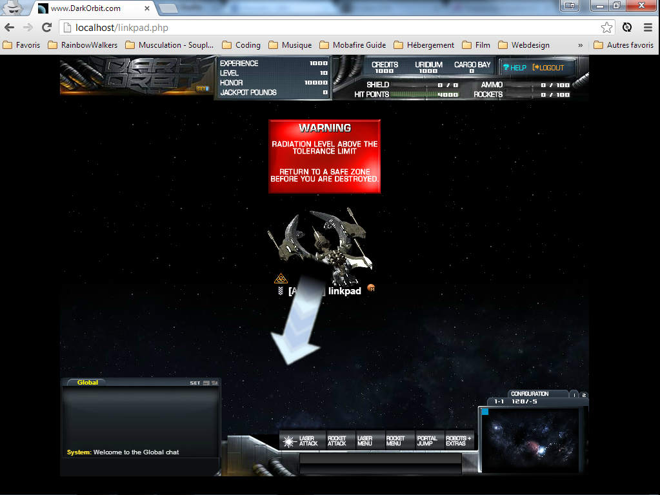Open the Mobafire Guide bookmark folder
Screen dimensions: 660x495
coord(359,45)
